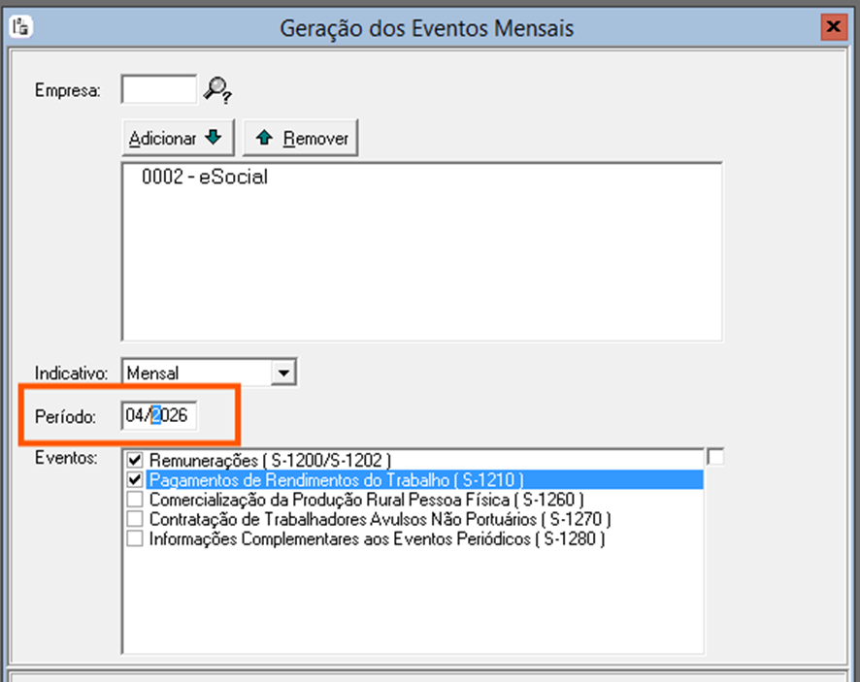Click the Pagamentos de Rendimentos row text
Screen dimensions: 860x682
336,479
